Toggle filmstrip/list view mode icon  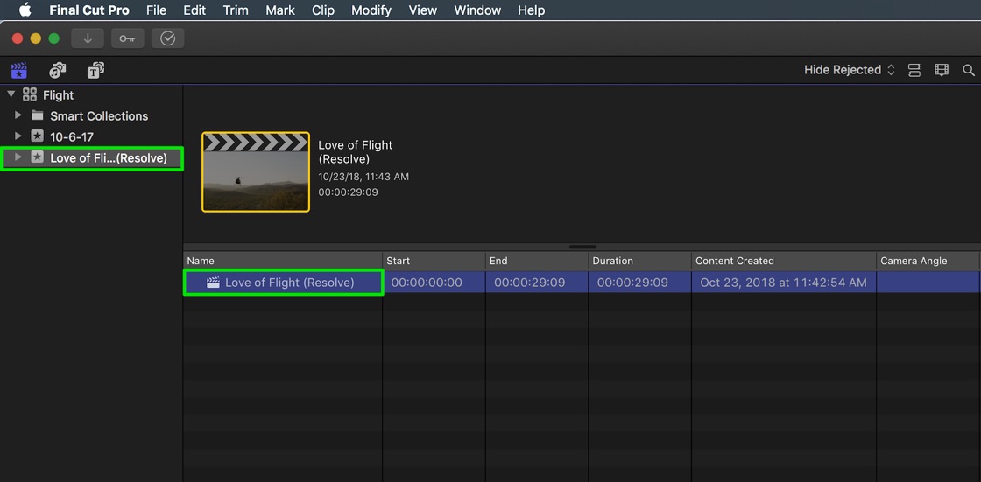914,70
